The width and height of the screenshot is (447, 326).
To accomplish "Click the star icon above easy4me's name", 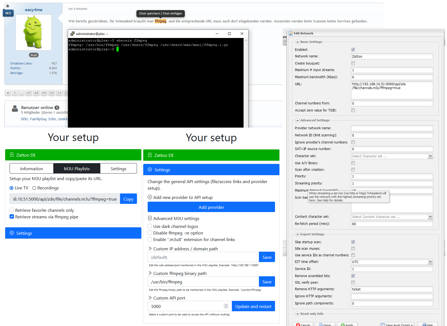I will [8, 6].
